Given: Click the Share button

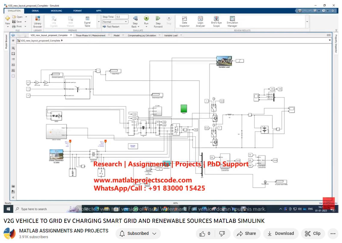Looking at the screenshot, I should coord(247,233).
